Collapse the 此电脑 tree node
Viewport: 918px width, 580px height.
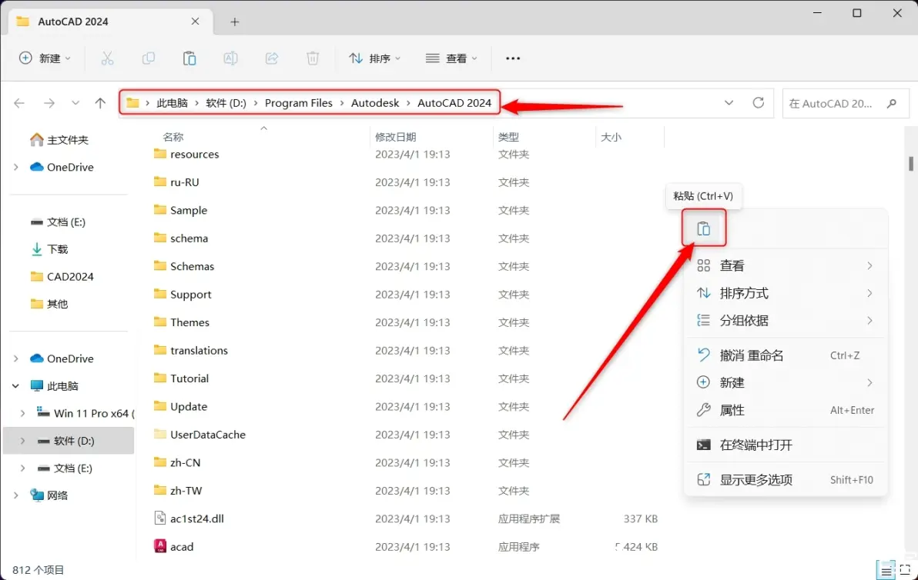click(x=16, y=386)
